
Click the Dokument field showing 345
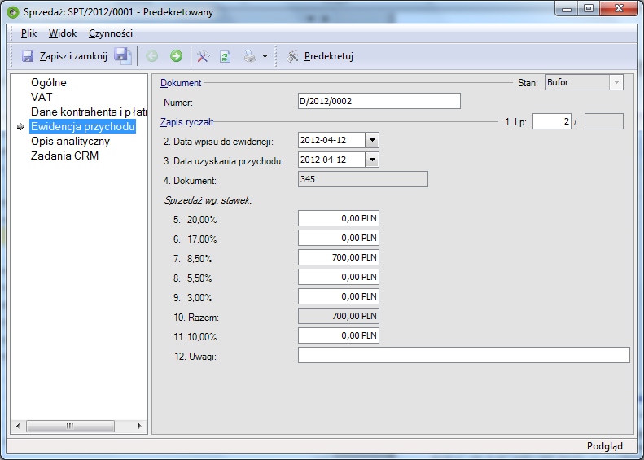tap(362, 179)
